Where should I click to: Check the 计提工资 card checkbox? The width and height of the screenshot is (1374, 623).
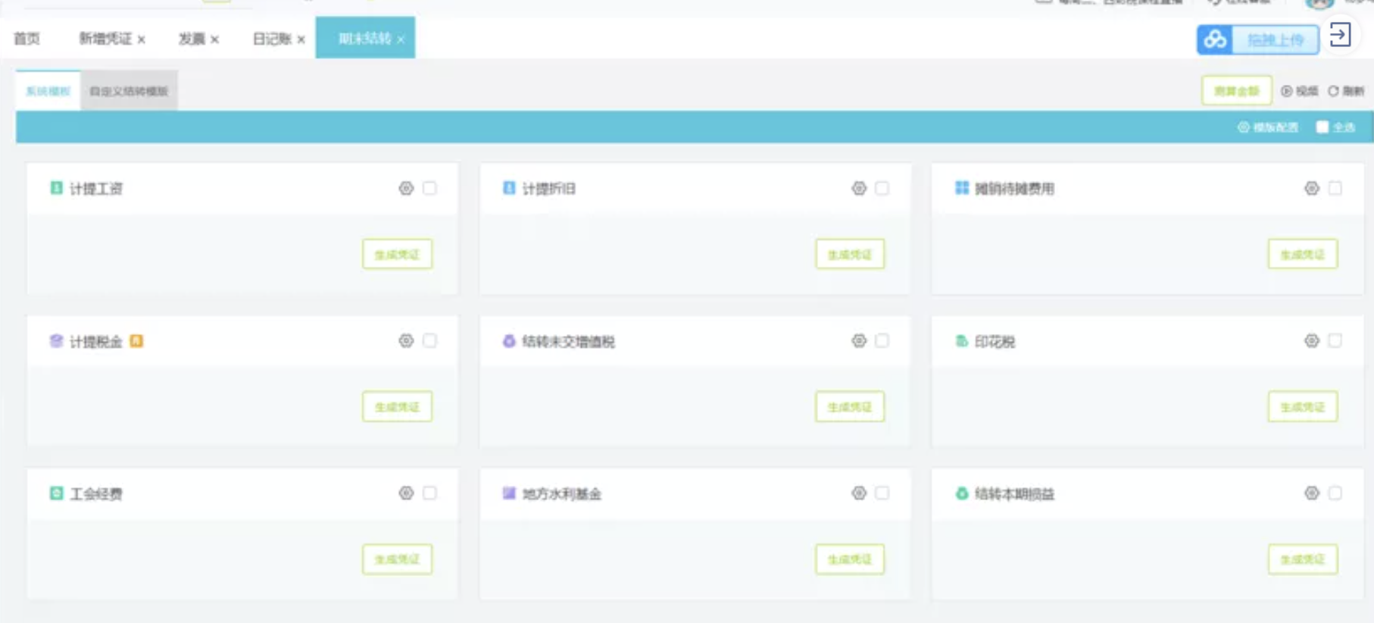coord(429,188)
